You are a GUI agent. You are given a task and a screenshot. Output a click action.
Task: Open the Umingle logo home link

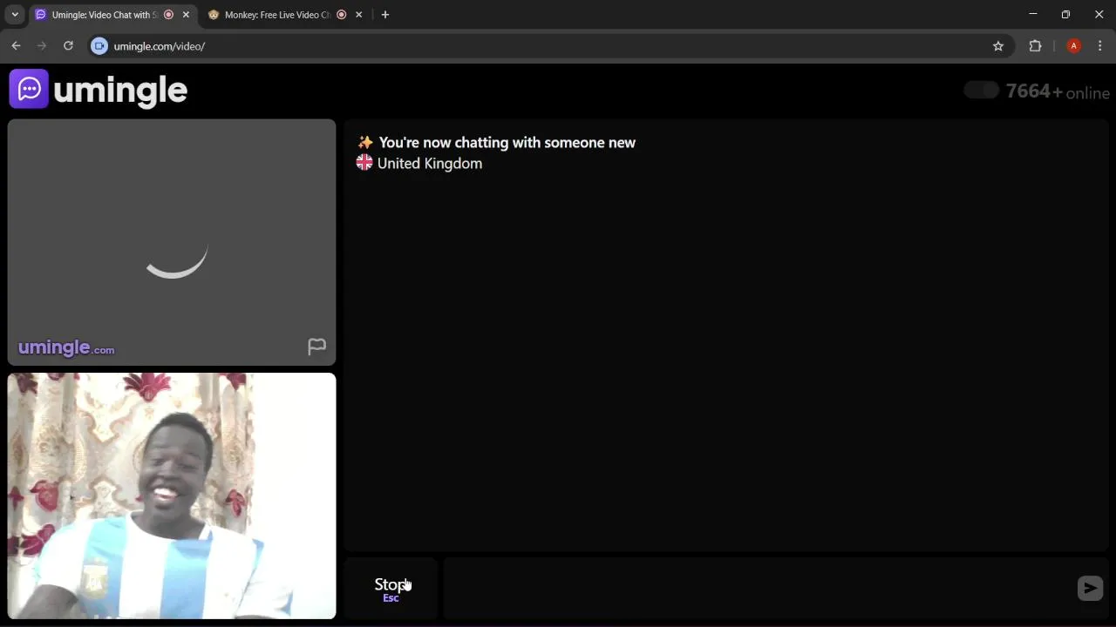[x=99, y=89]
